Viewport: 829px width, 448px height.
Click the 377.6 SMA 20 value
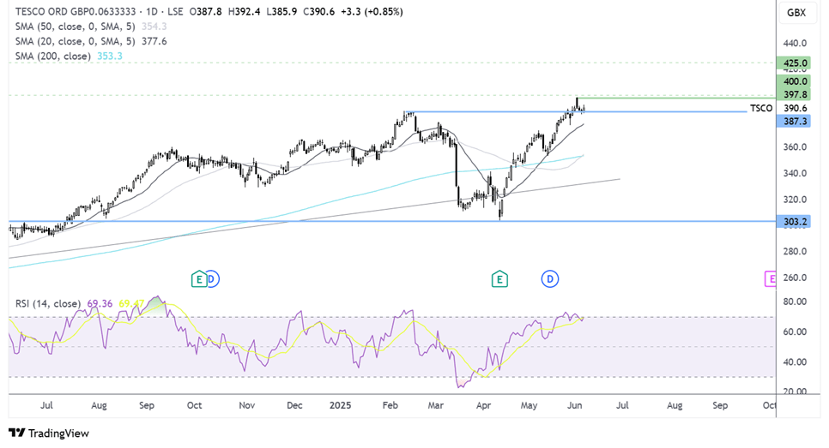[154, 41]
